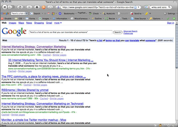This screenshot has width=178, height=127.
Task: Expand the more dropdown link
Action: pos(58,23)
